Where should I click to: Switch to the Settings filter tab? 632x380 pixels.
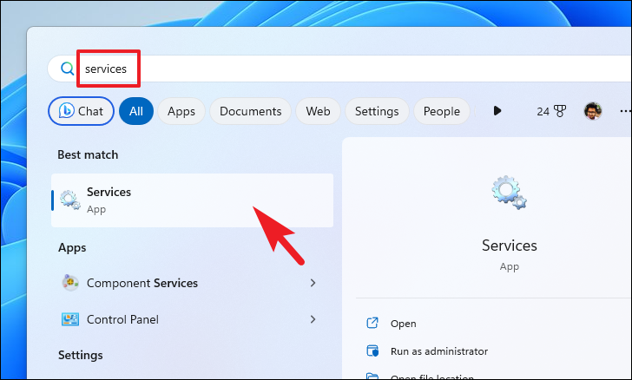click(377, 111)
